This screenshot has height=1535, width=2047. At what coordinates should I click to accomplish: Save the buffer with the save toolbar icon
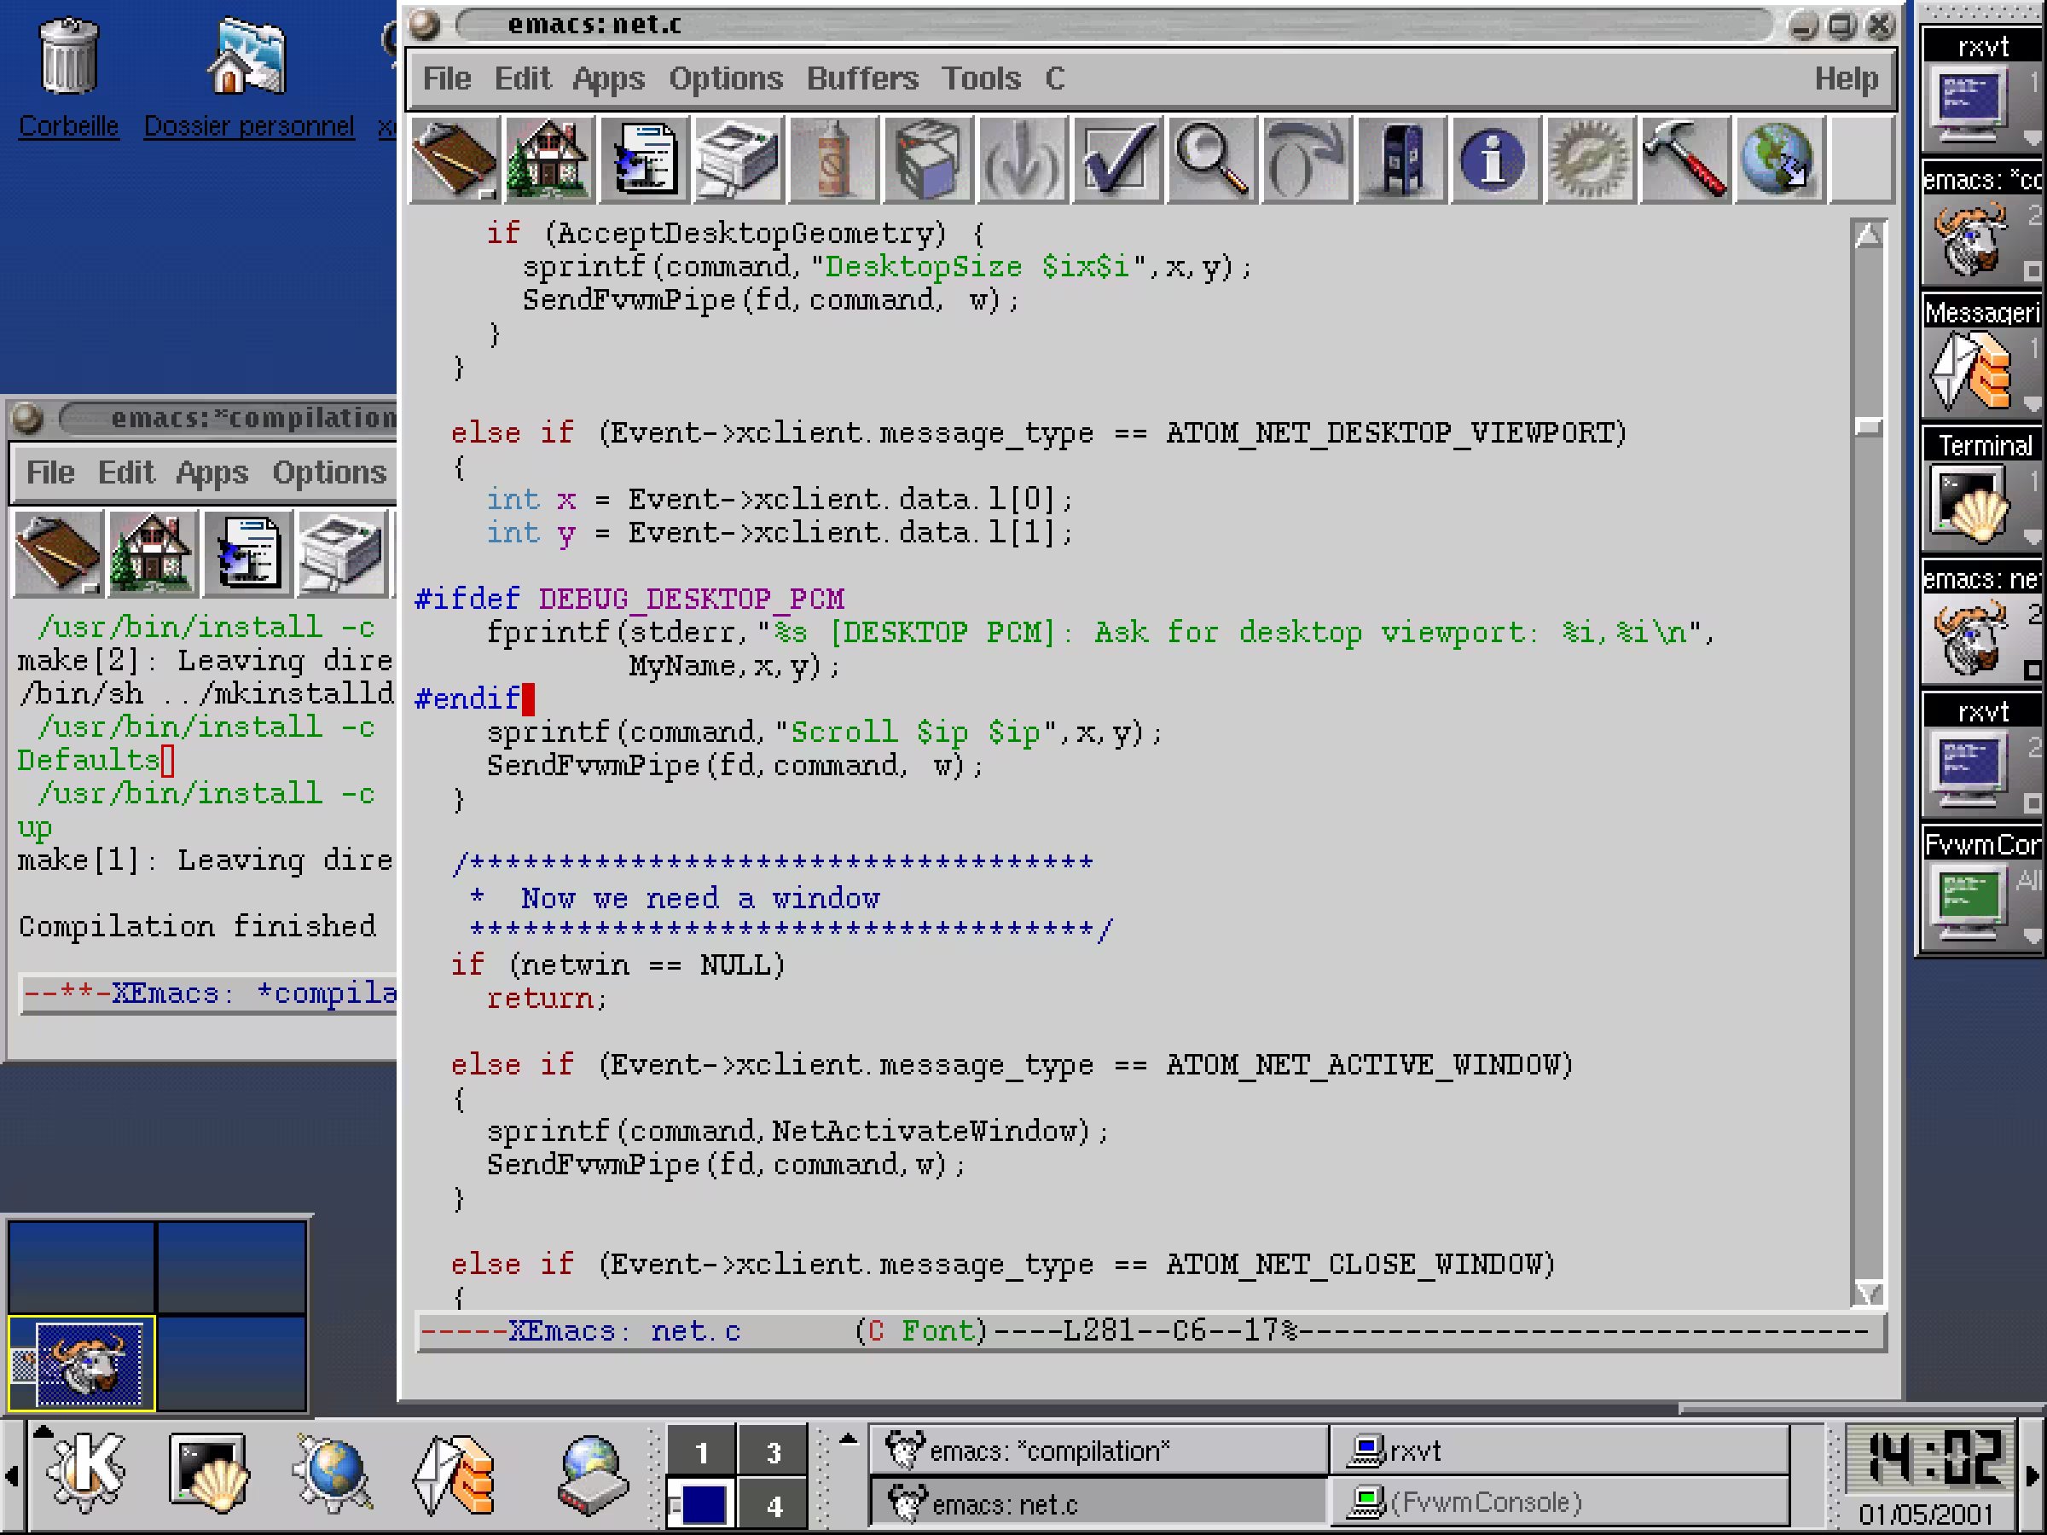click(643, 159)
